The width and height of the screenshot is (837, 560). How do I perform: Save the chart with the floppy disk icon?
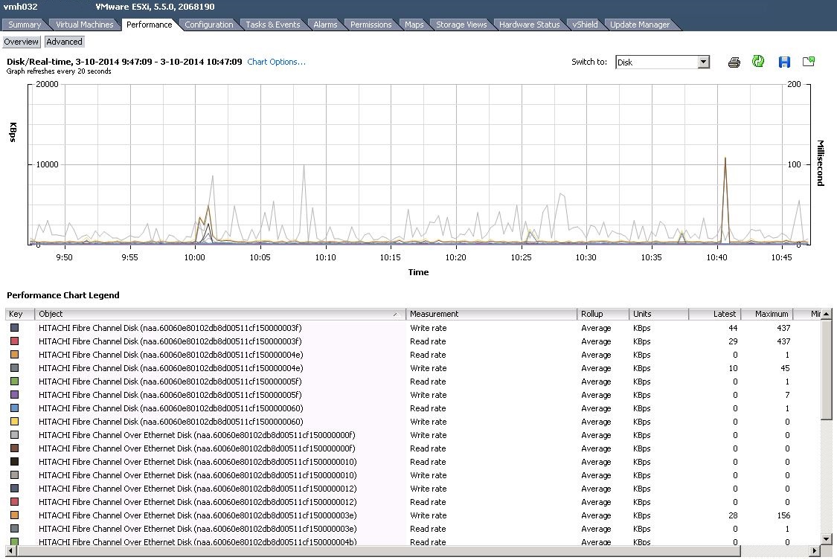click(x=784, y=62)
